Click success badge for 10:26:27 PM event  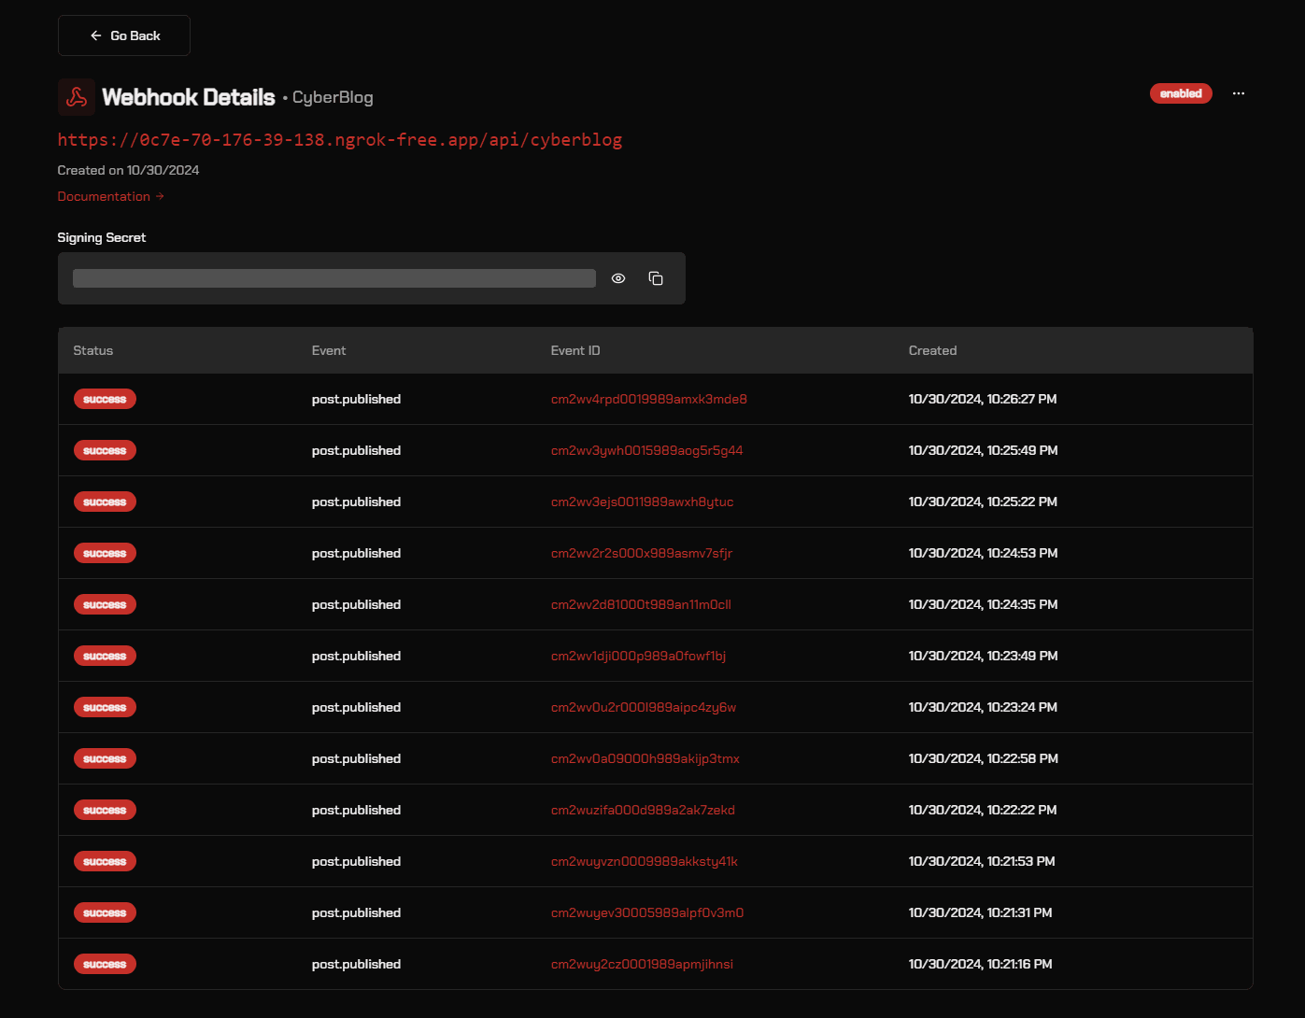pyautogui.click(x=105, y=399)
